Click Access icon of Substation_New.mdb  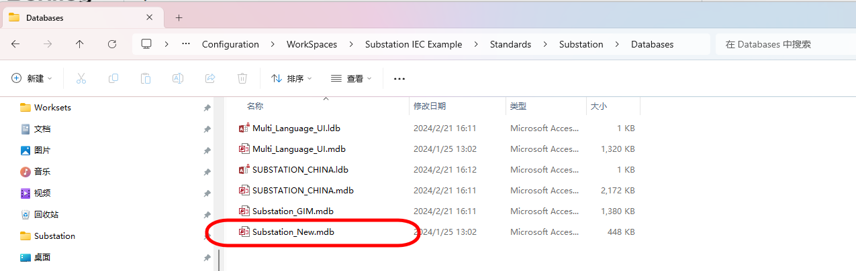click(x=244, y=232)
